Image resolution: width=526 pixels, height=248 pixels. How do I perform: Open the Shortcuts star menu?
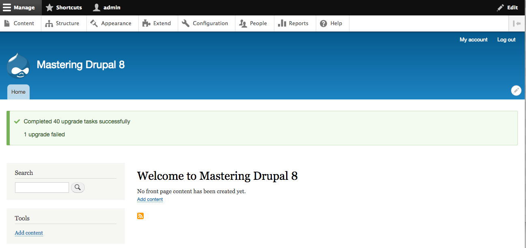pyautogui.click(x=64, y=7)
